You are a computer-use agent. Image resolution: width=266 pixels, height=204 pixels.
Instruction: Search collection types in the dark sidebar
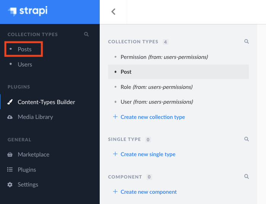click(x=86, y=34)
